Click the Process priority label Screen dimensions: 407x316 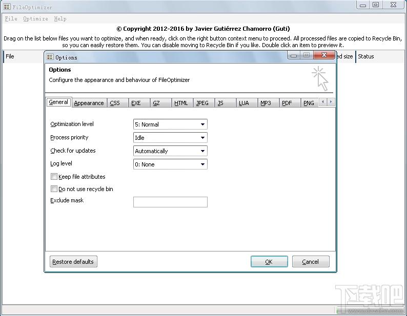click(x=69, y=137)
